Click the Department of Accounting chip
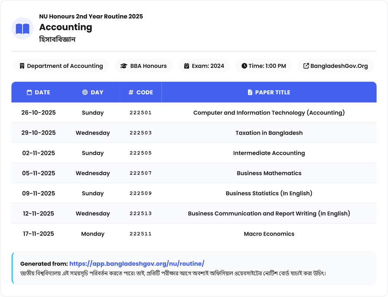Image resolution: width=388 pixels, height=297 pixels. pos(61,66)
